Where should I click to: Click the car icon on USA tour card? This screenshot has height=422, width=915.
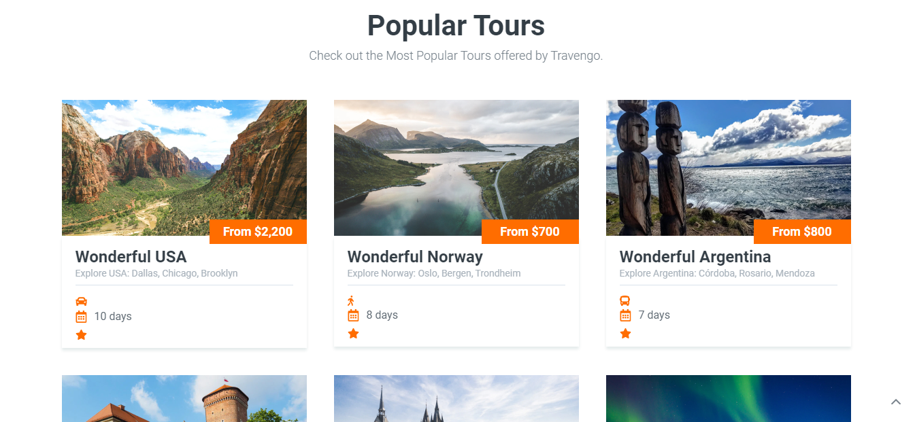point(81,301)
